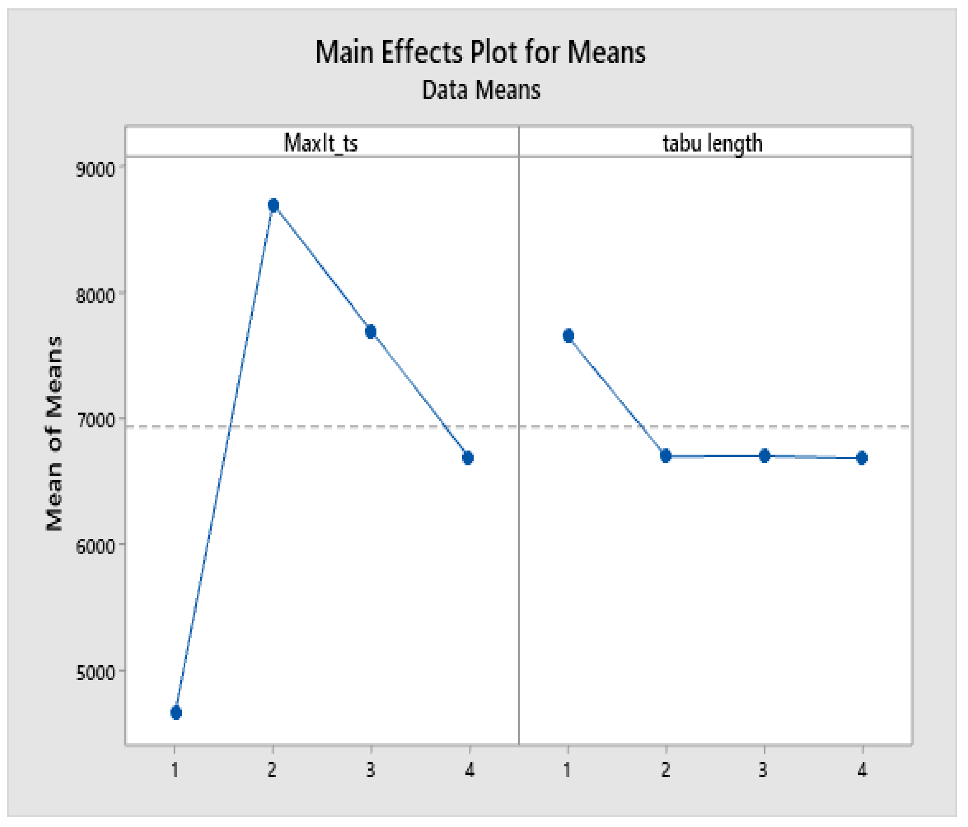This screenshot has height=827, width=968.
Task: Click the tabu length data point at level 2
Action: (x=666, y=456)
